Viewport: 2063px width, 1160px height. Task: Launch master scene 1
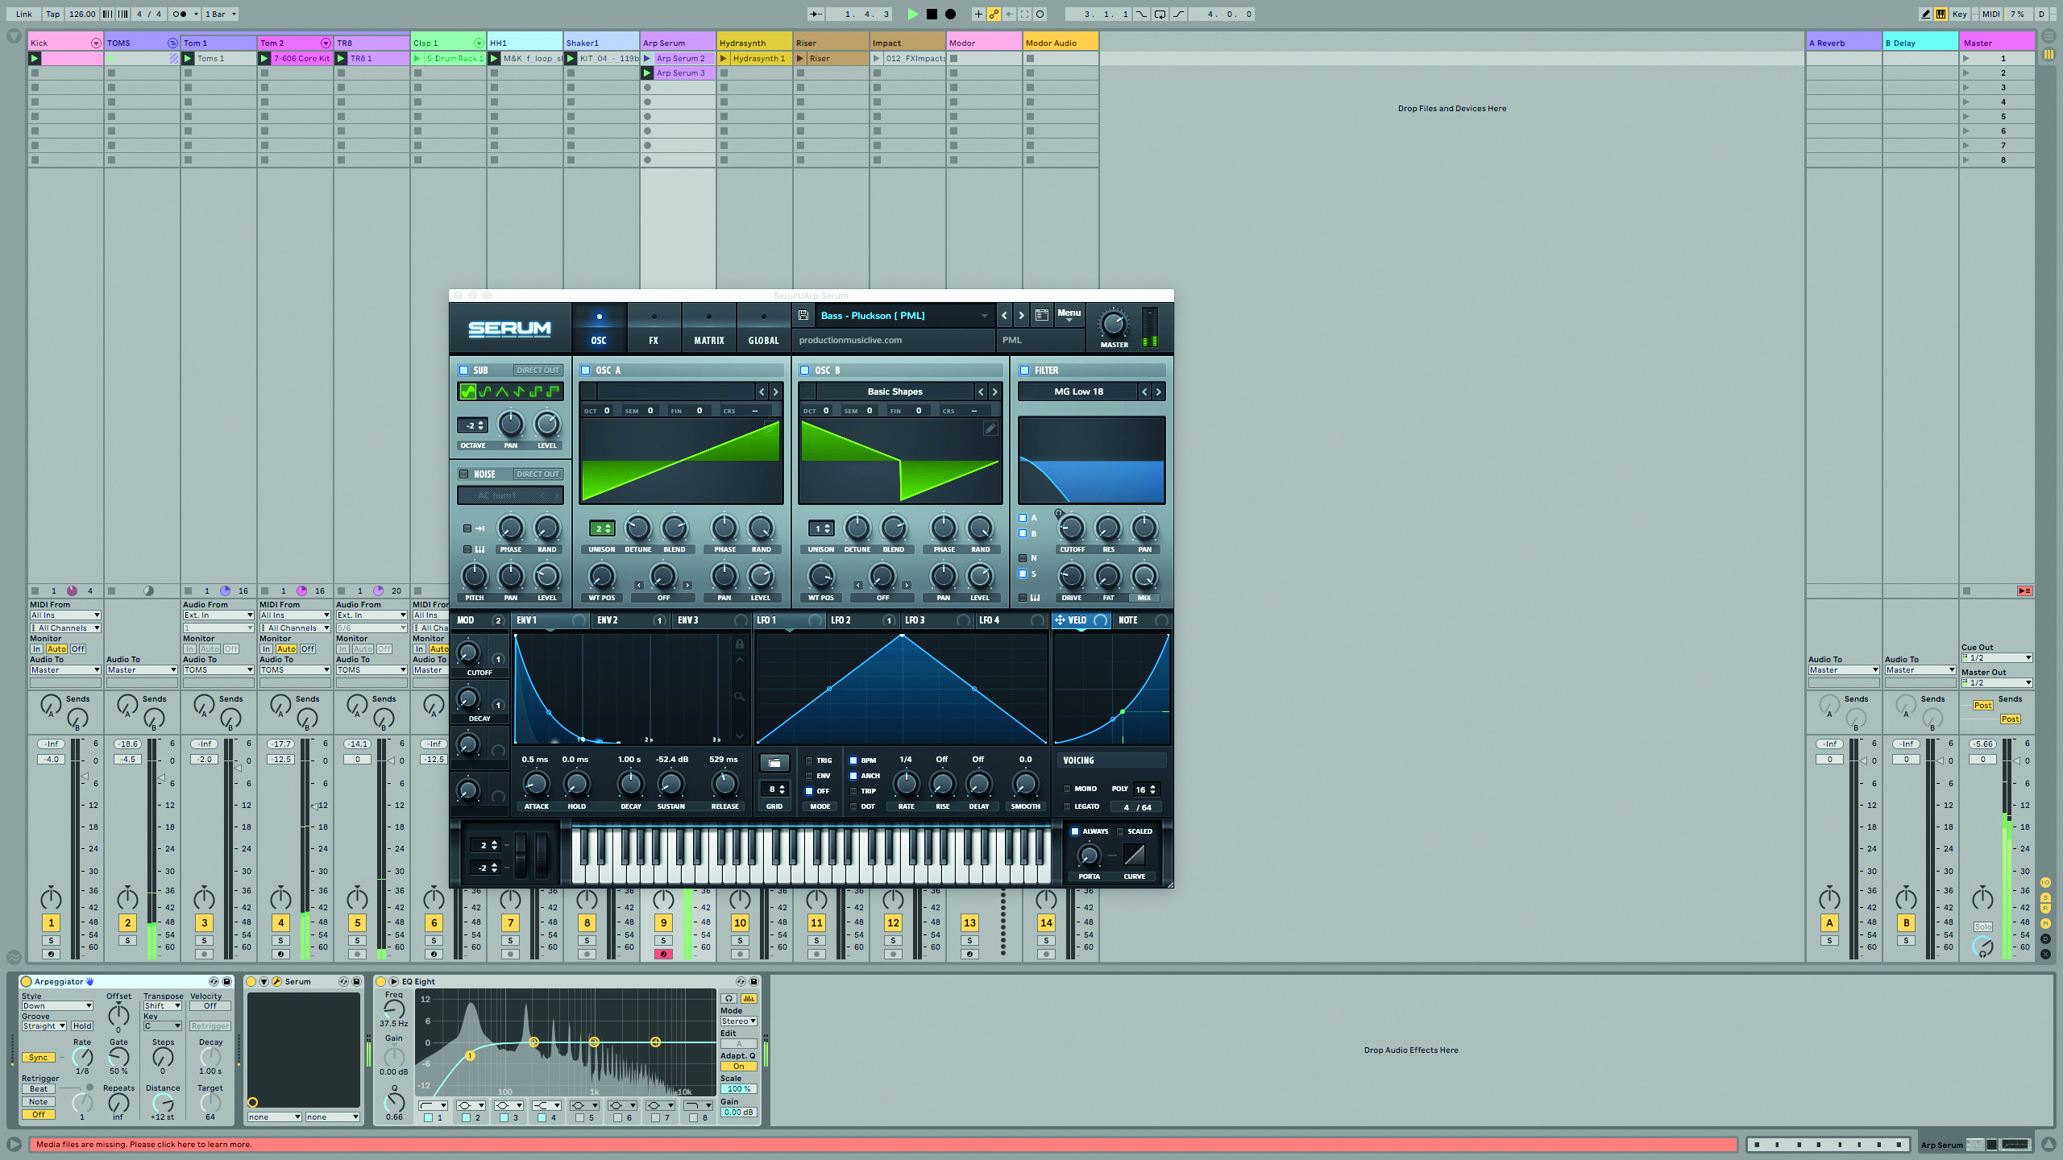click(1966, 59)
